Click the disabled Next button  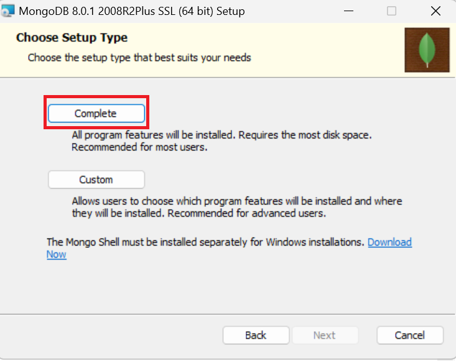coord(325,335)
